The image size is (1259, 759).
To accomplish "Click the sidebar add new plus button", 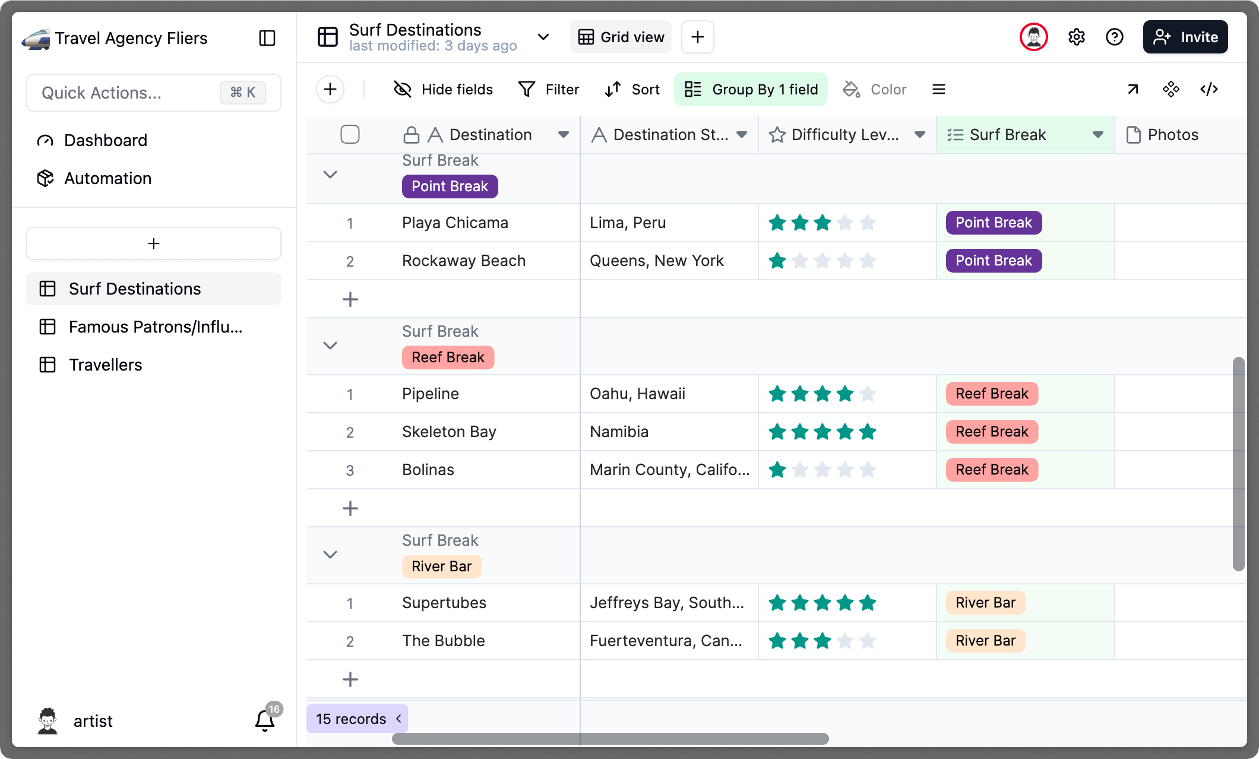I will coord(154,243).
